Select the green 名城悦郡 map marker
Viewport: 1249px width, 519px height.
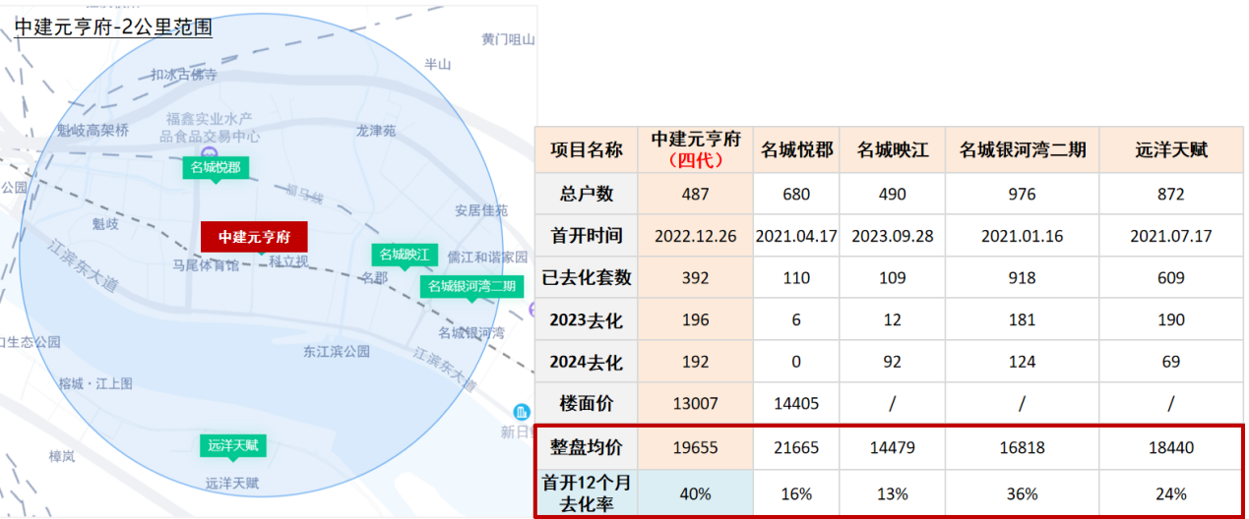(x=215, y=168)
